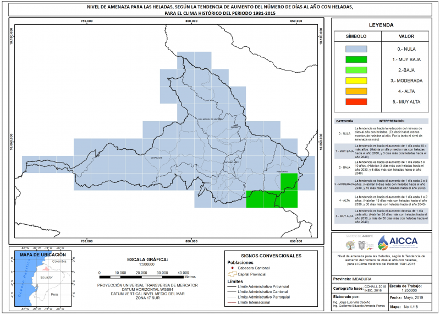Viewport: 440px width, 314px height.
Task: Click the Límite Internacional red line symbol
Action: pyautogui.click(x=230, y=302)
